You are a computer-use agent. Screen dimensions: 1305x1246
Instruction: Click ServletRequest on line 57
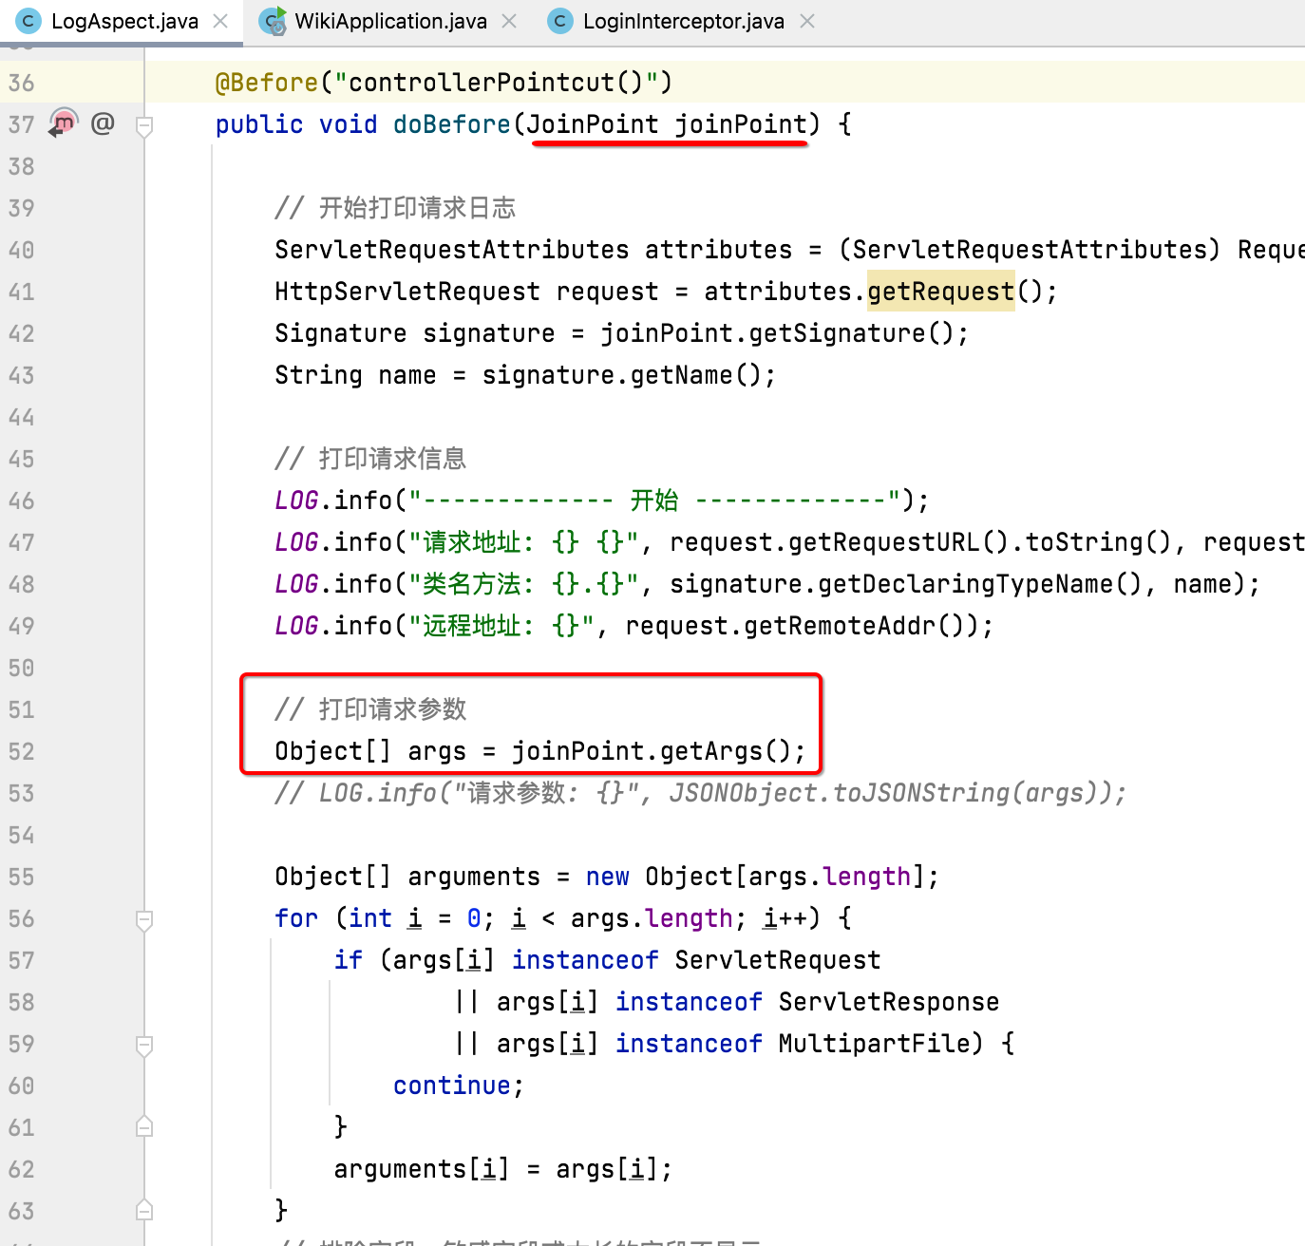tap(778, 960)
